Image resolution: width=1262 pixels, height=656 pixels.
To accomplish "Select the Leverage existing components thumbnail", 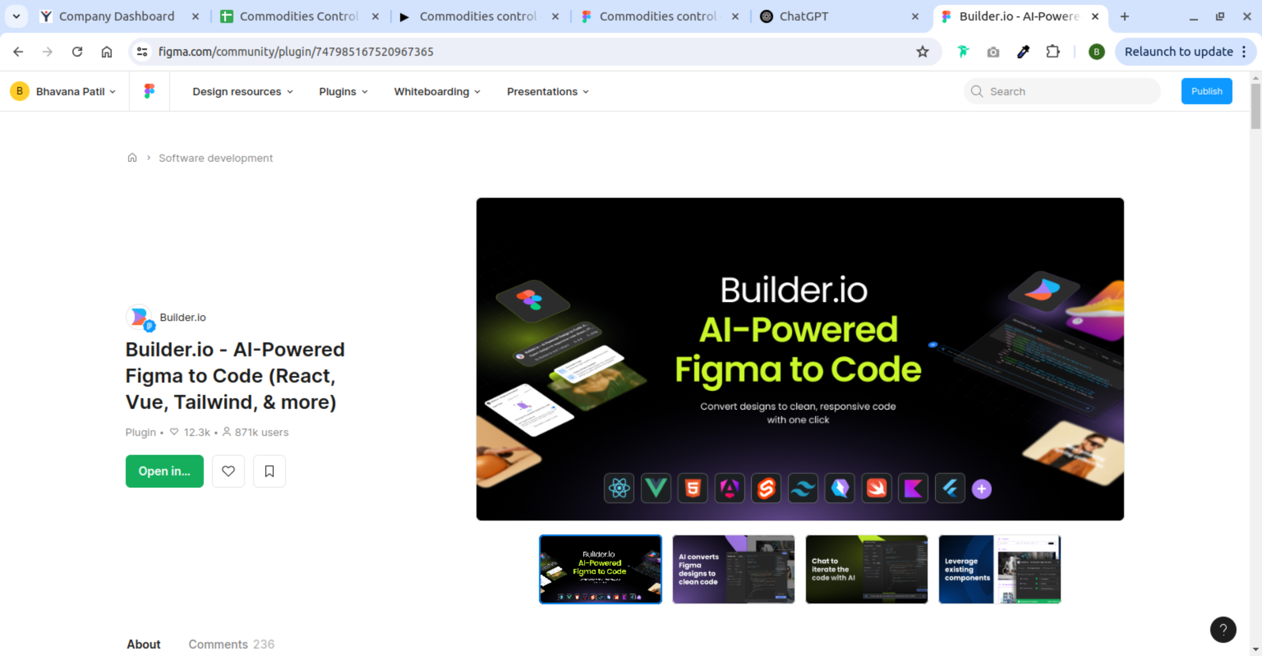I will click(999, 569).
